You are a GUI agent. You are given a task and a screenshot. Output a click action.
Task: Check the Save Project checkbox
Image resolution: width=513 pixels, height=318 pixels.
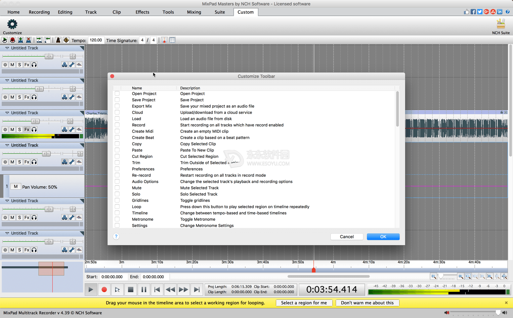click(x=117, y=100)
